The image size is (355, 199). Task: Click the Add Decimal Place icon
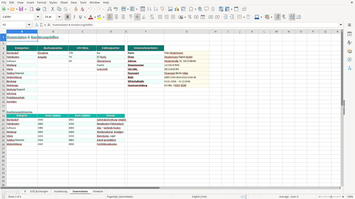point(211,17)
